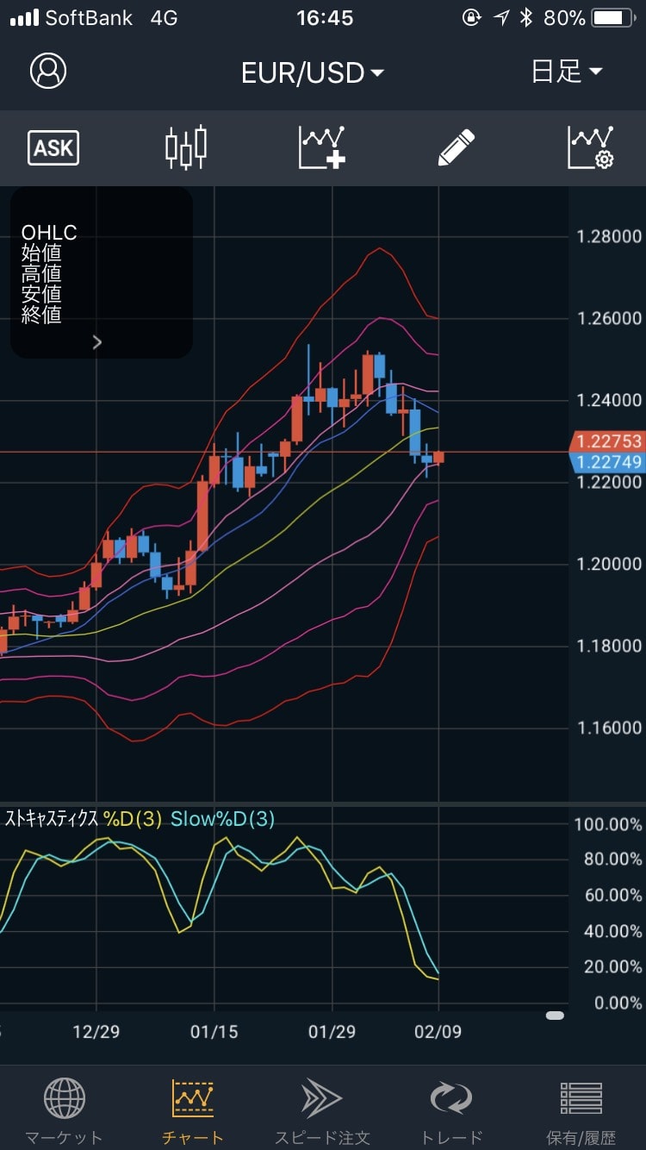646x1150 pixels.
Task: Click the 01/15 date axis label
Action: click(x=214, y=1031)
